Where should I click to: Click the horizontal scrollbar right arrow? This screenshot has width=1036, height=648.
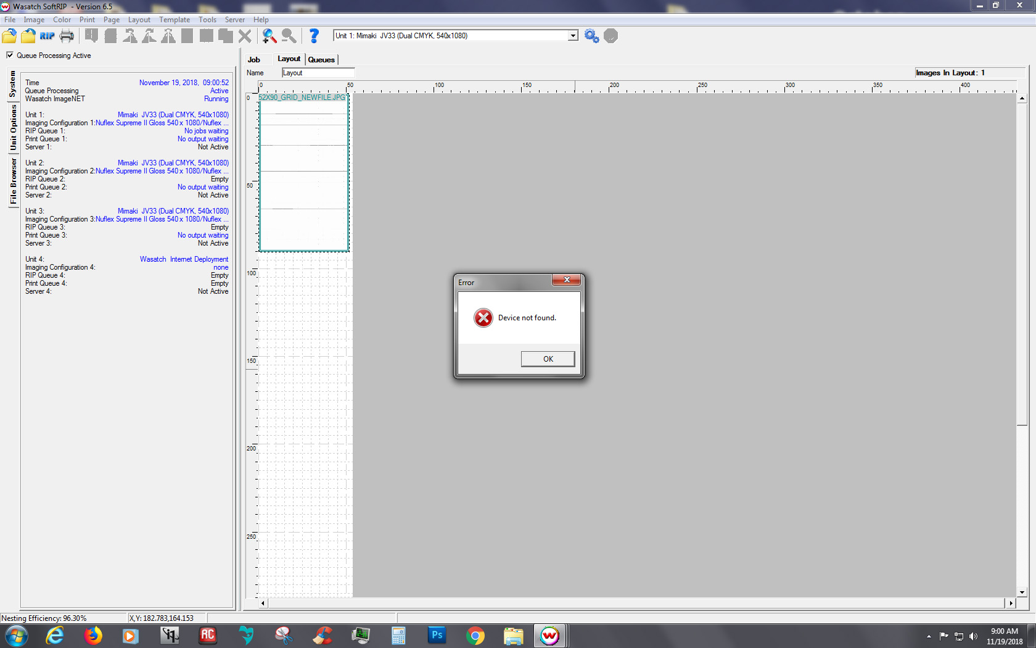(x=1011, y=603)
